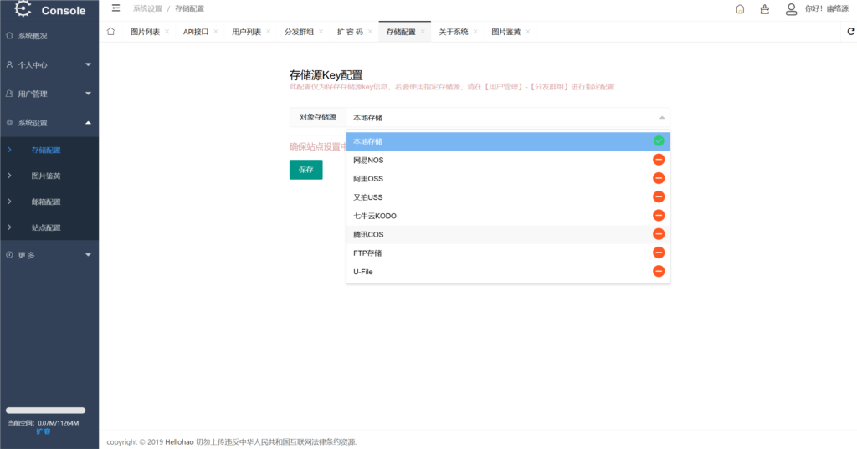Click the 扩容 link under storage usage
Viewport: 857px width, 449px height.
[x=44, y=431]
